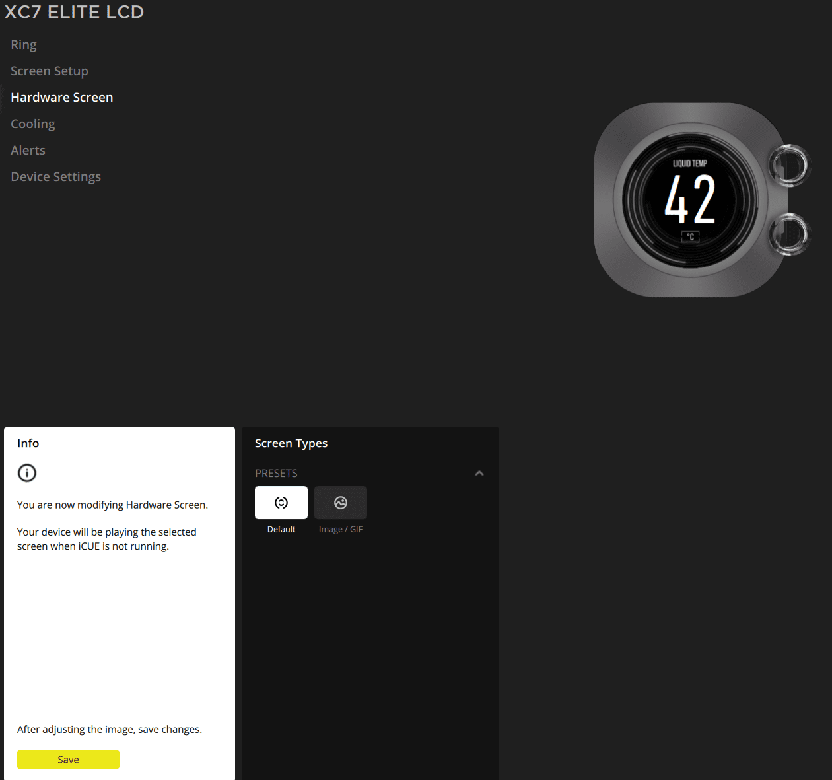Select the Default screen preset icon
832x780 pixels.
(281, 503)
